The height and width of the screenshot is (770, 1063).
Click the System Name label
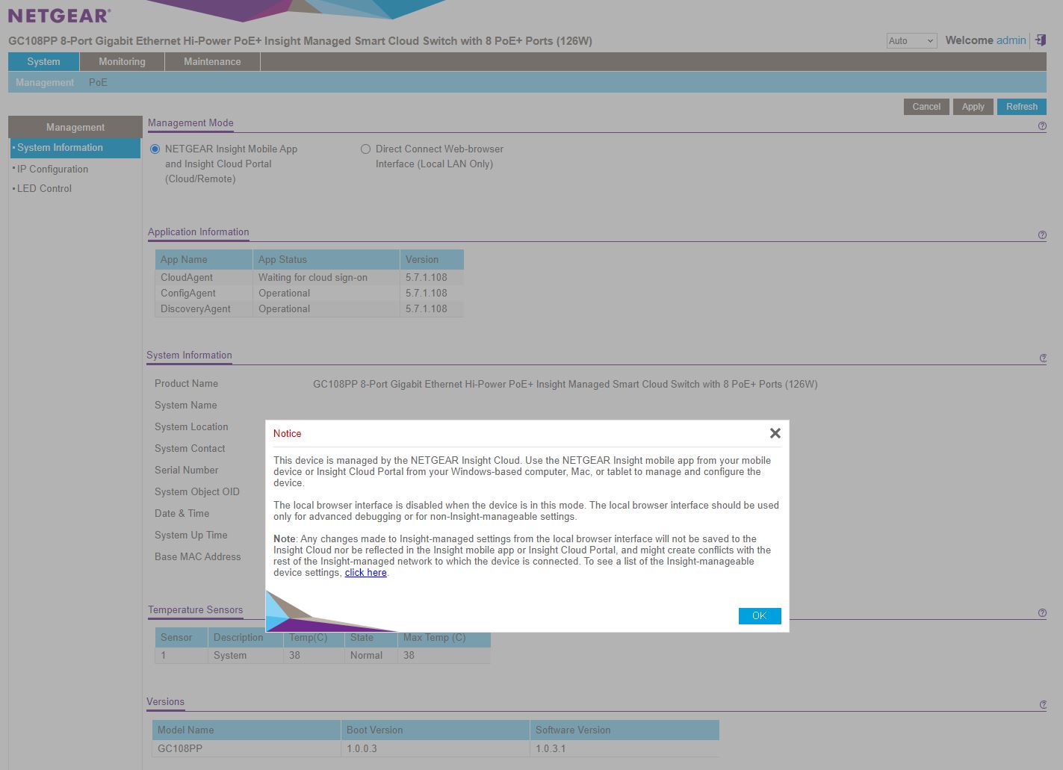(185, 406)
